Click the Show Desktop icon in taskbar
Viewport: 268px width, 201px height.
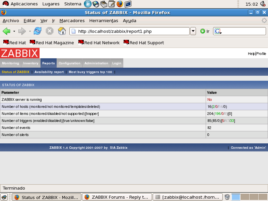point(4,197)
